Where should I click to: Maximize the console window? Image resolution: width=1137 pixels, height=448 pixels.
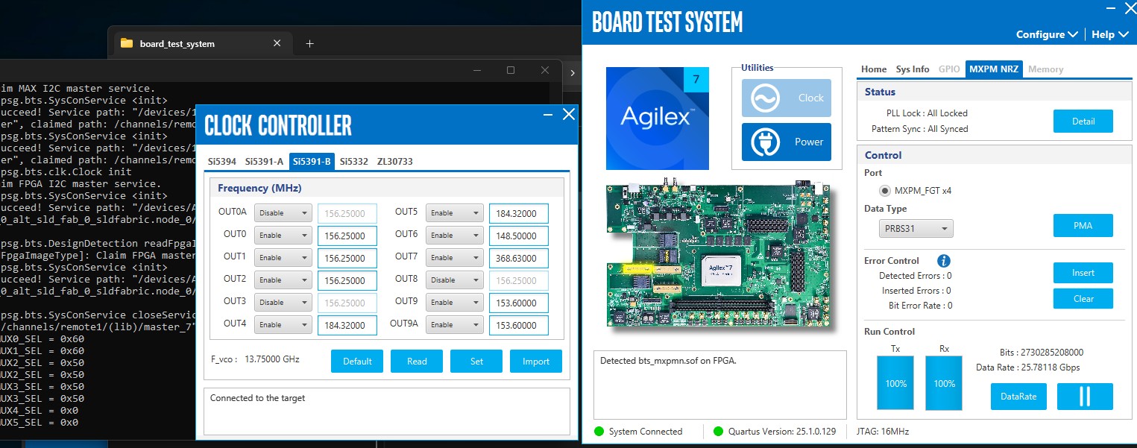[x=511, y=70]
